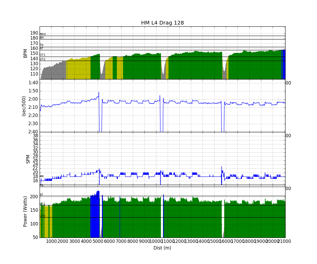This screenshot has height=264, width=317.
Task: Click the AN label in heart rate plot
Action: (x=42, y=38)
